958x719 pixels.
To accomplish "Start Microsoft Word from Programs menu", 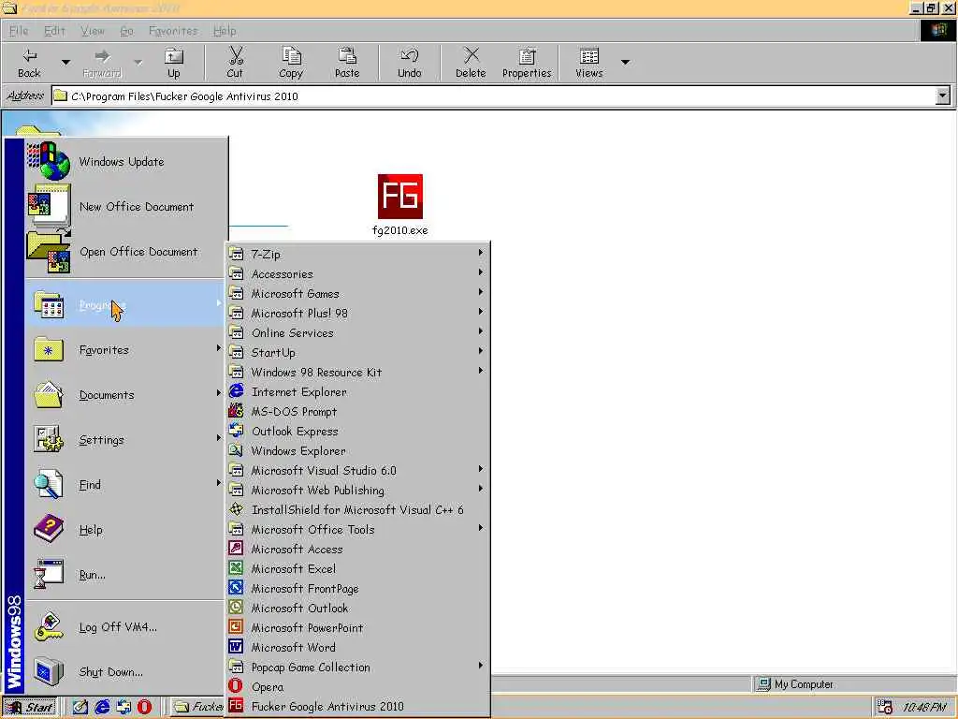I will 357,647.
